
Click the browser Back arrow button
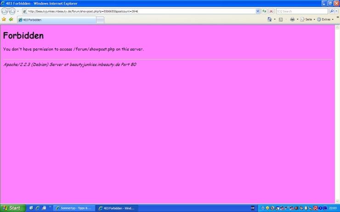tap(5, 11)
